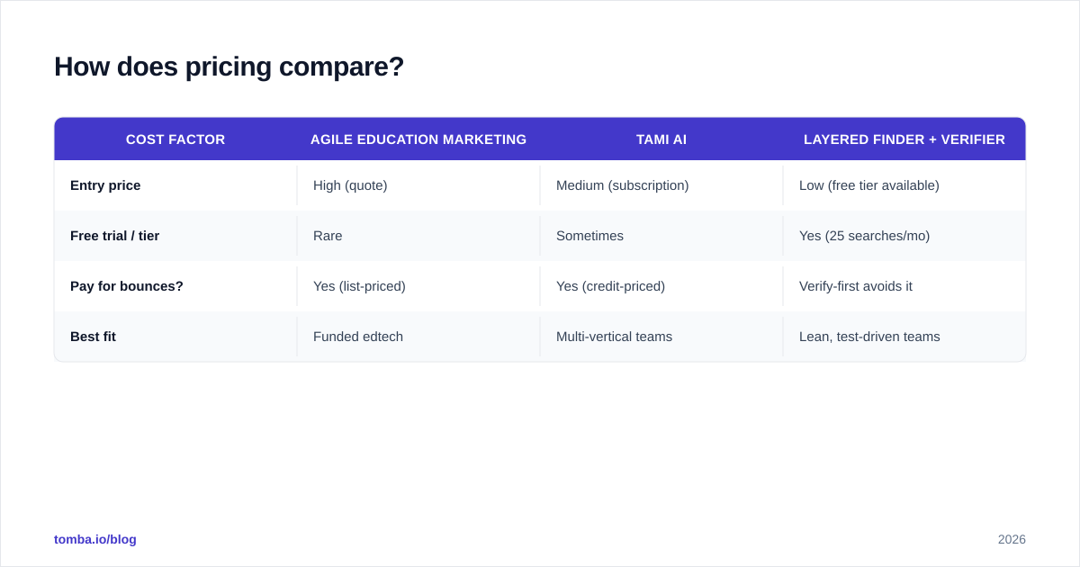Click the 'Funded edtech' cell
The height and width of the screenshot is (567, 1080).
tap(358, 337)
